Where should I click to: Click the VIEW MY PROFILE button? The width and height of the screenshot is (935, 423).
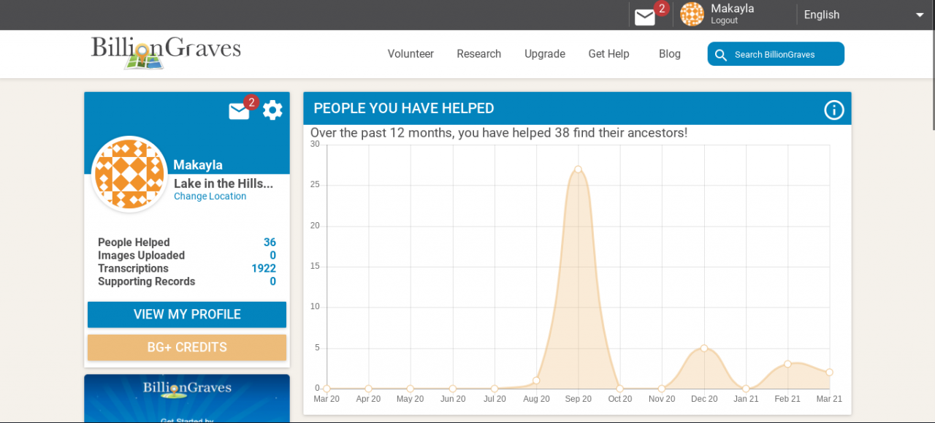coord(187,314)
